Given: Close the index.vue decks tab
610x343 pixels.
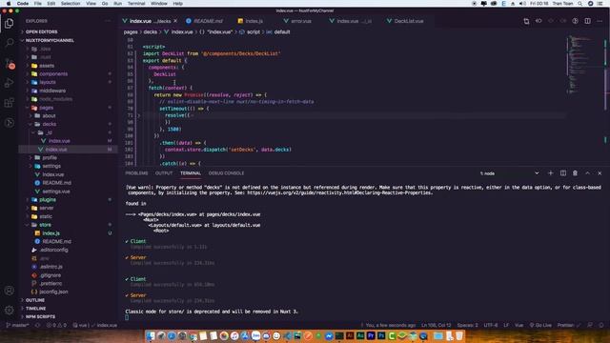Looking at the screenshot, I should 175,21.
